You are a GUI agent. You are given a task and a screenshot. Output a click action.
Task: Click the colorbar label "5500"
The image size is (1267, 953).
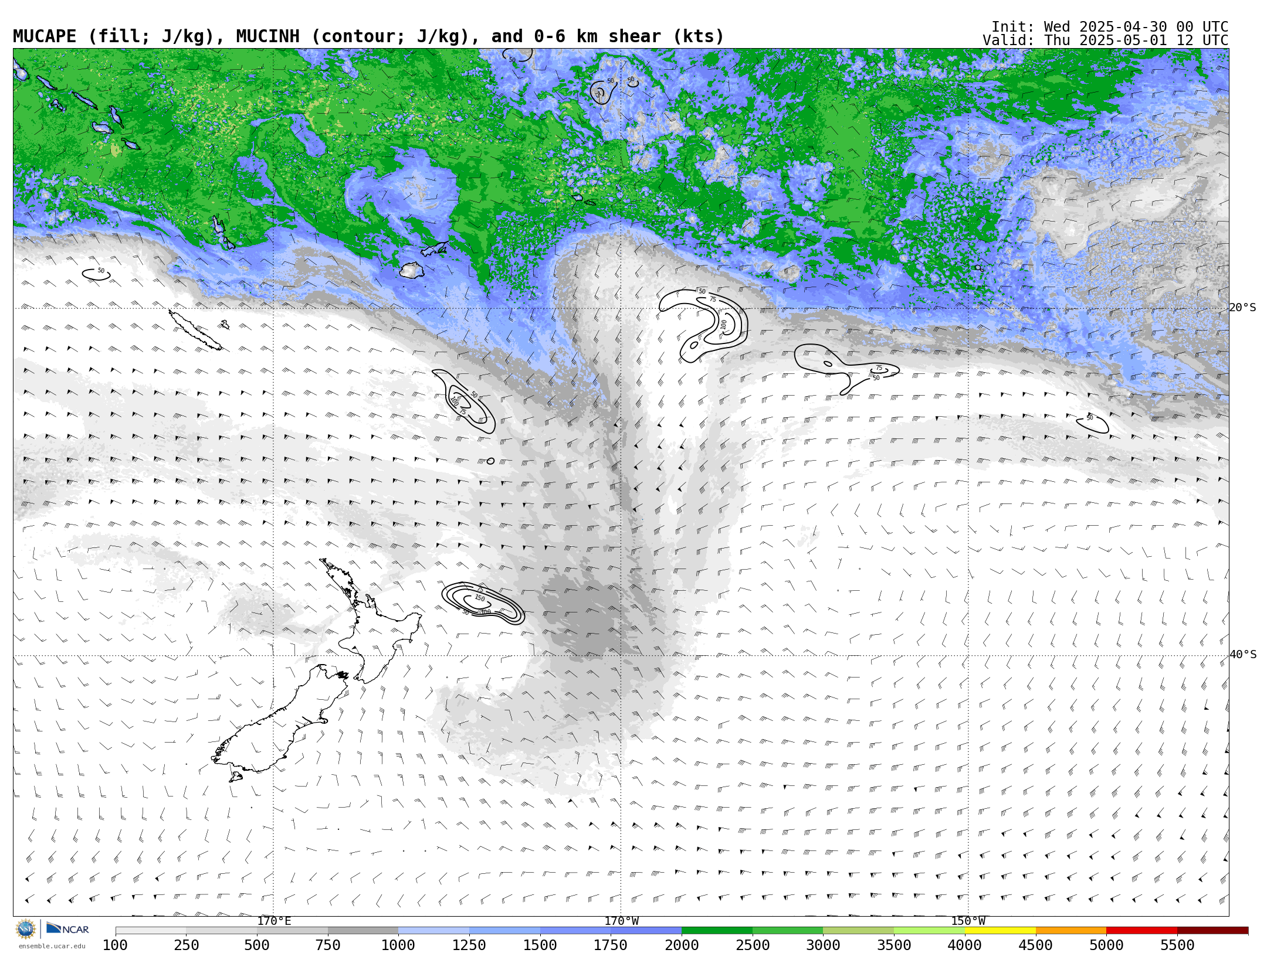click(1177, 945)
